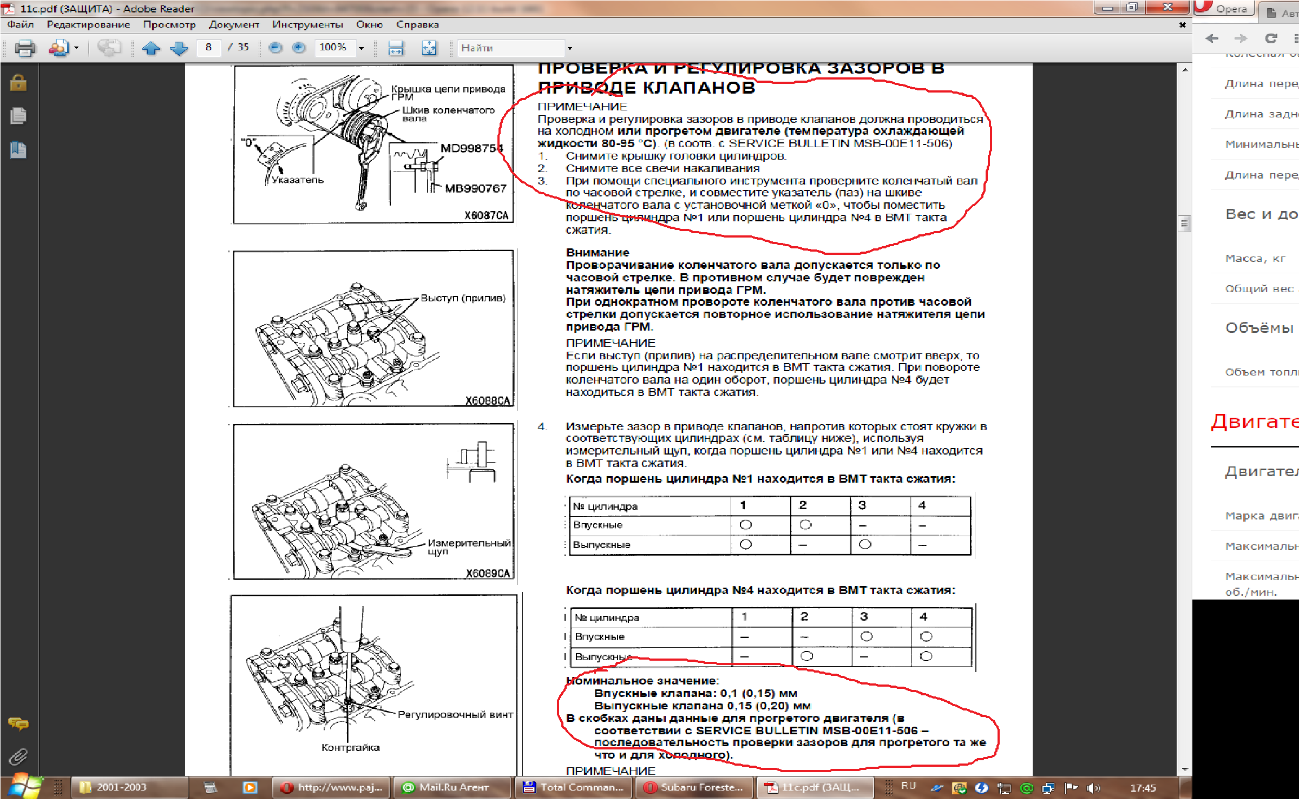This screenshot has height=803, width=1299.
Task: Expand the Найти search options dropdown
Action: click(x=569, y=48)
